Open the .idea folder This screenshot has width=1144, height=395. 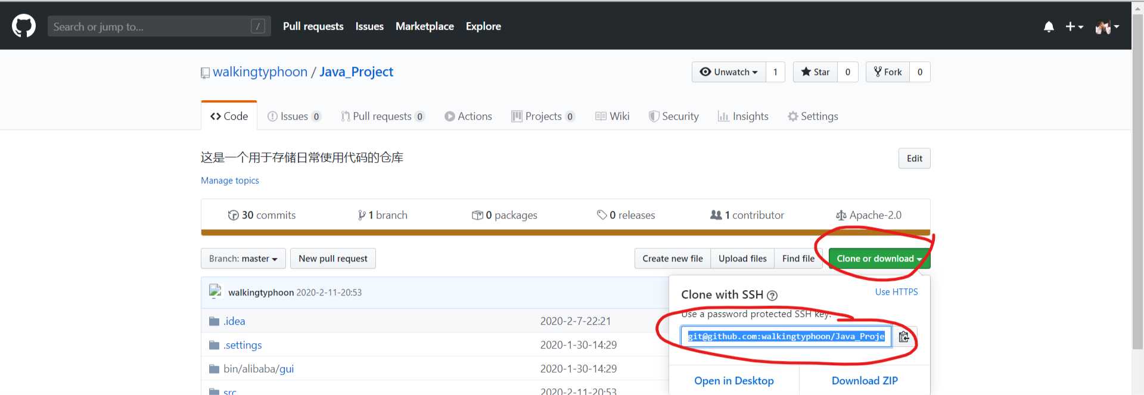(x=234, y=321)
